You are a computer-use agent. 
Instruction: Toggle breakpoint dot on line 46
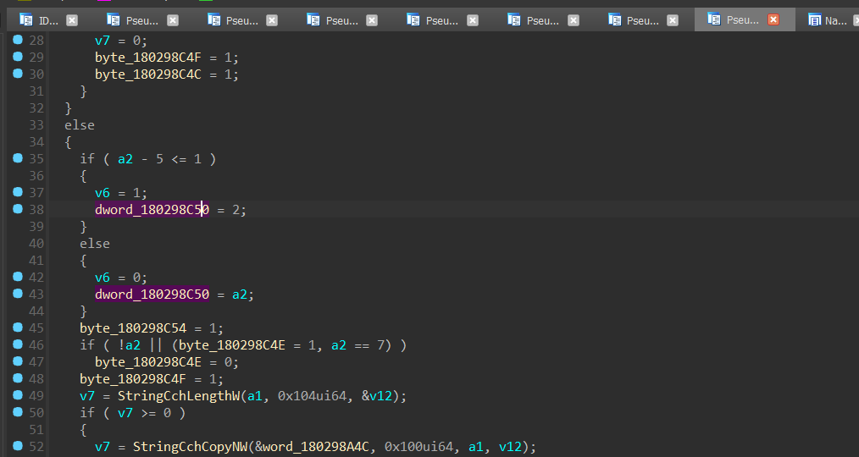[18, 344]
